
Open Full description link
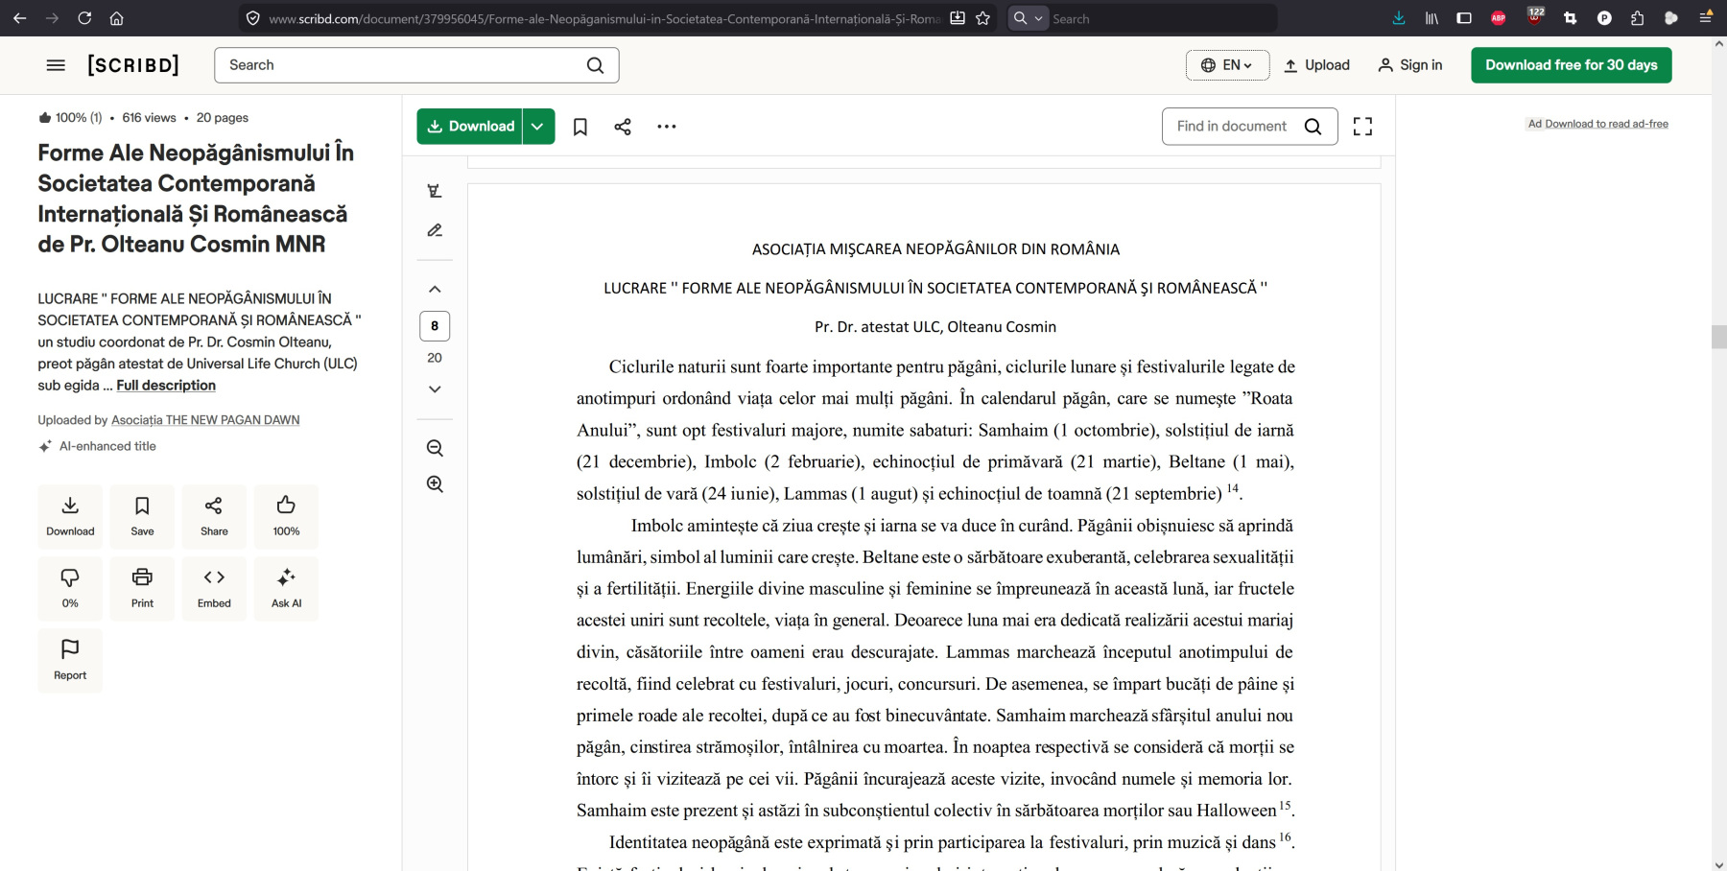point(166,386)
